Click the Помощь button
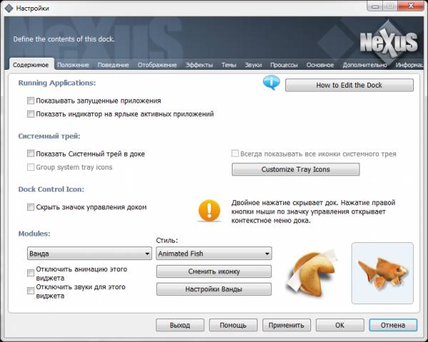 click(x=233, y=325)
